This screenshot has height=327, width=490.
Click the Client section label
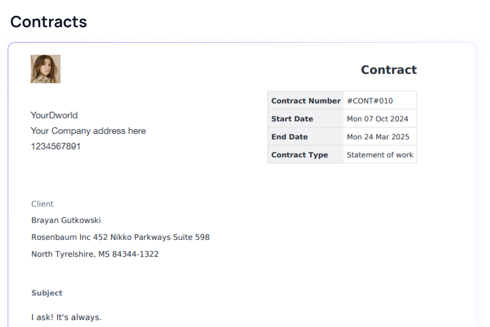42,204
